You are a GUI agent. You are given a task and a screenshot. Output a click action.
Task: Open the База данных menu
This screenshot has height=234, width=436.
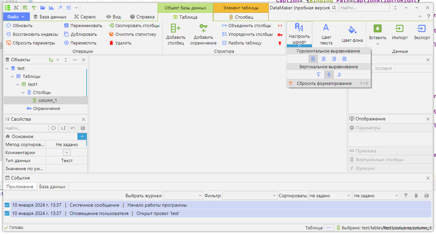coord(50,17)
